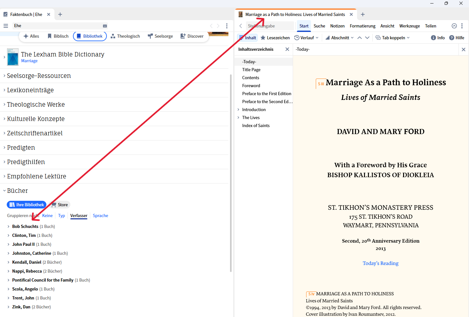Screen dimensions: 469x317
Task: Close the Marriage as a Path tab
Action: click(351, 14)
